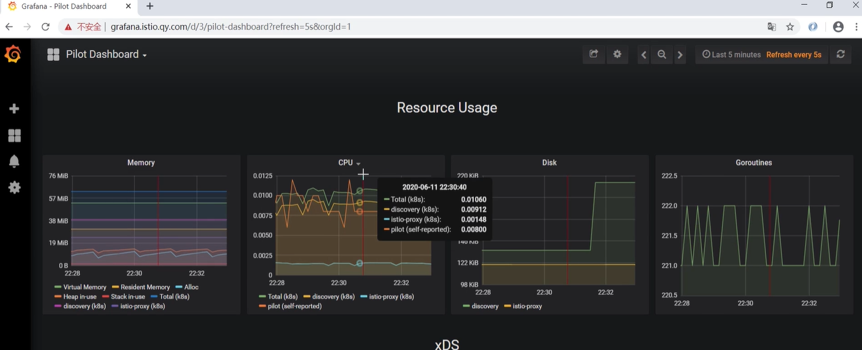Bookmark this page with the star icon

coord(790,27)
